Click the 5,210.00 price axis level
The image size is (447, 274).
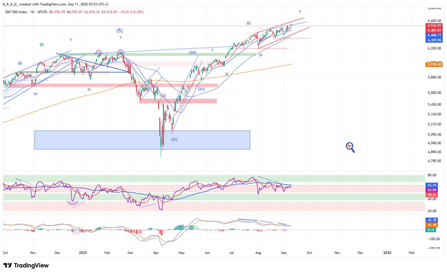coord(434,124)
